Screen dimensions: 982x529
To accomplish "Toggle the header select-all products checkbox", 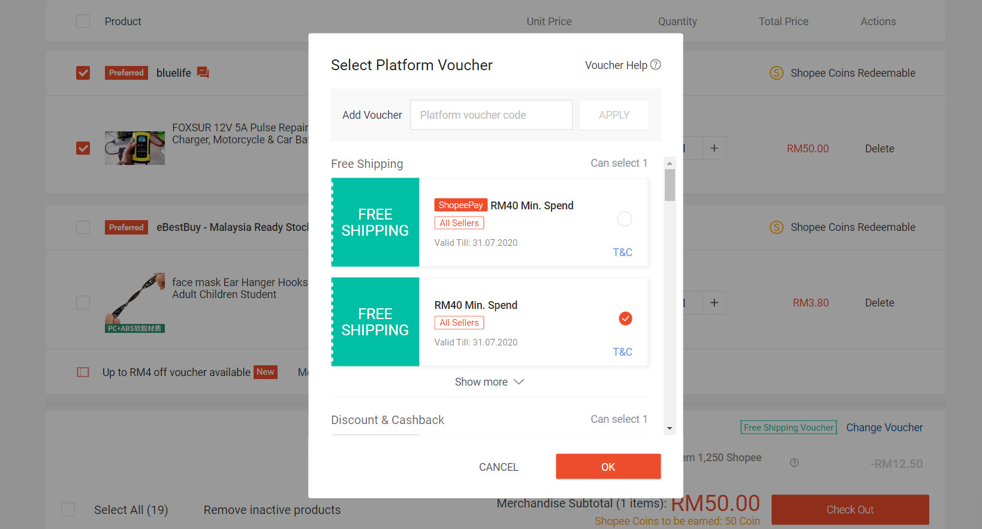I will pyautogui.click(x=83, y=21).
